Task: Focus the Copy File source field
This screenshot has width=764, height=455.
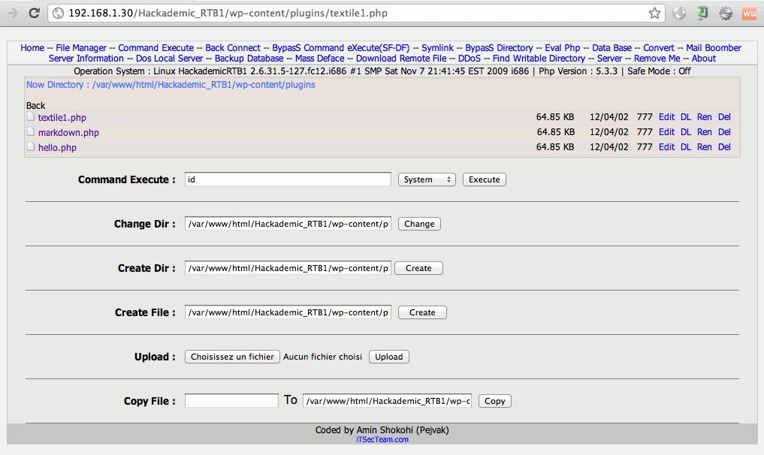Action: (x=231, y=401)
